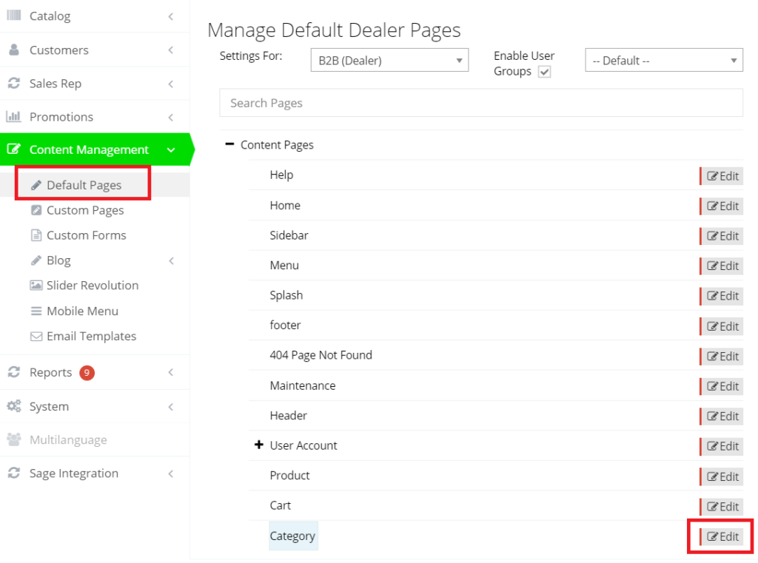Click the Promotions bar chart icon
This screenshot has width=758, height=563.
(x=13, y=117)
